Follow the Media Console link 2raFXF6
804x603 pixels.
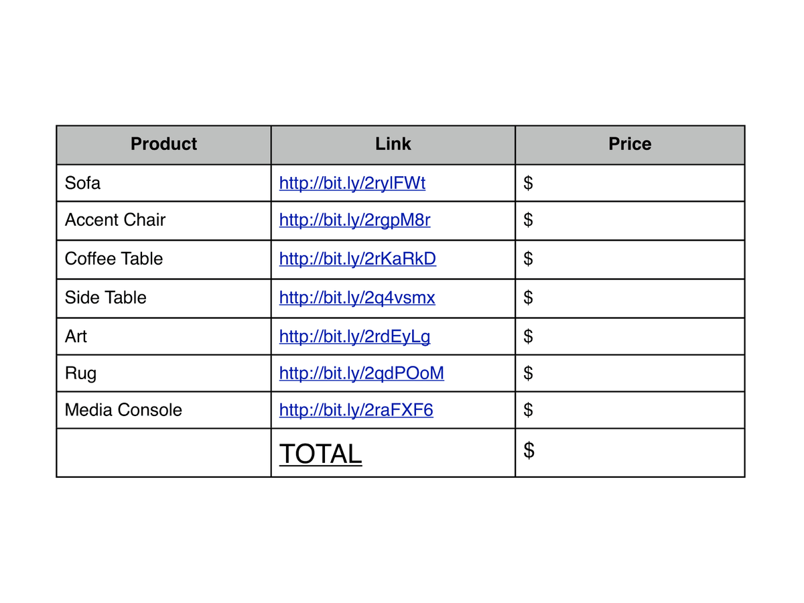[x=356, y=410]
